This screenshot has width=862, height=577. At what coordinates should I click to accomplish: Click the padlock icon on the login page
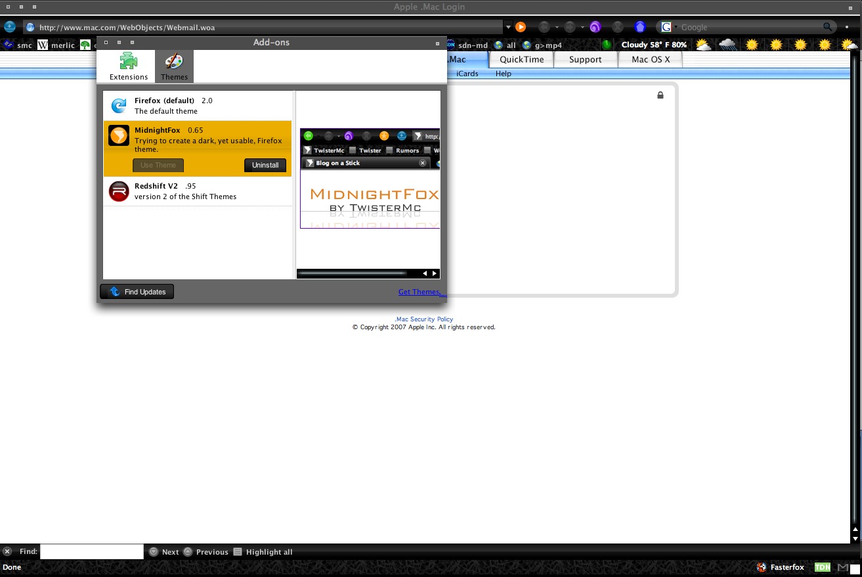pyautogui.click(x=660, y=95)
